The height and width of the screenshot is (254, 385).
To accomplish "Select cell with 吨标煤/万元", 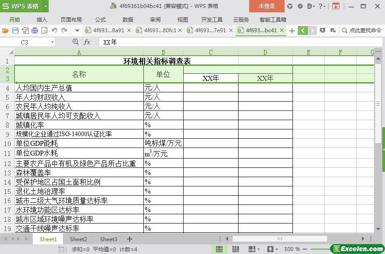I will pyautogui.click(x=164, y=144).
